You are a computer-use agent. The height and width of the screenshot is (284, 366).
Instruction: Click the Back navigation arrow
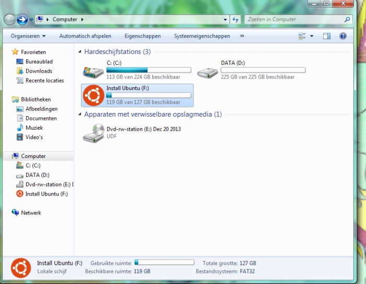(9, 19)
